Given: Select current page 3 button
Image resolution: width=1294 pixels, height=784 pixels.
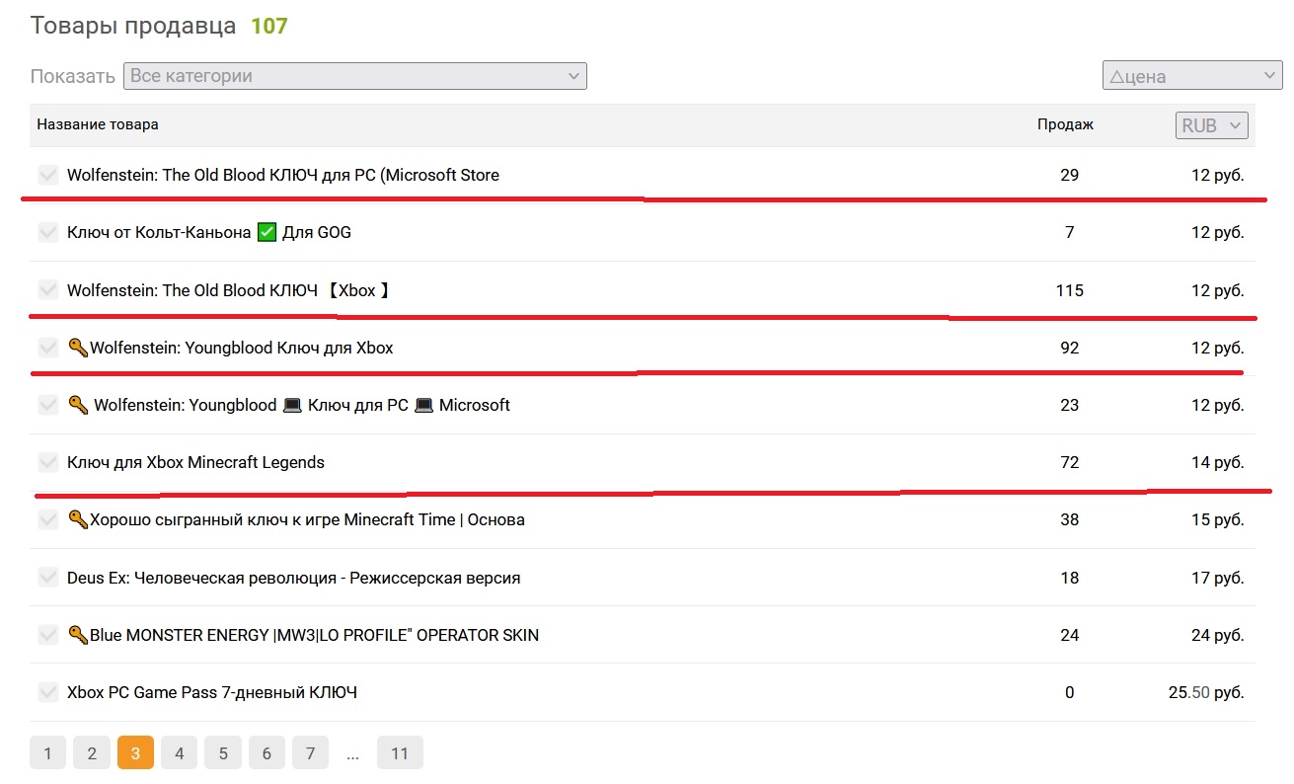Looking at the screenshot, I should [135, 753].
